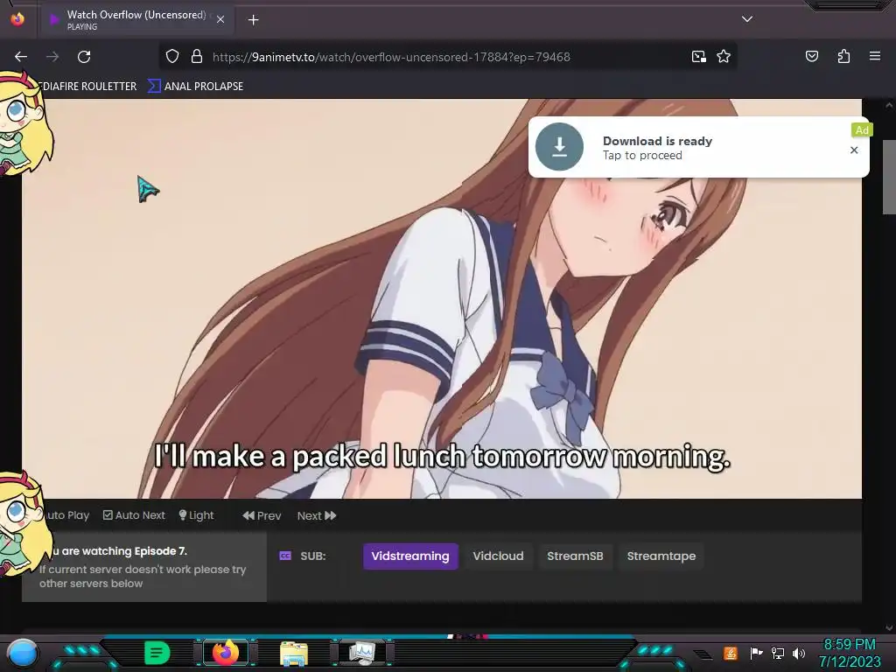Click the You are watching Episode 7 text

120,551
